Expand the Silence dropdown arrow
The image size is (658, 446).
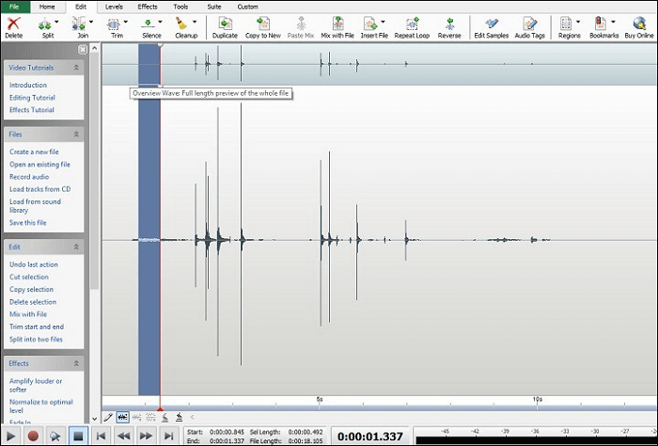(x=162, y=22)
